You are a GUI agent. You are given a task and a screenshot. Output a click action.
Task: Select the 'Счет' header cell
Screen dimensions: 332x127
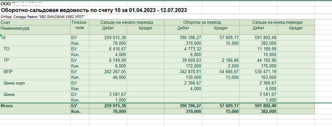point(35,22)
